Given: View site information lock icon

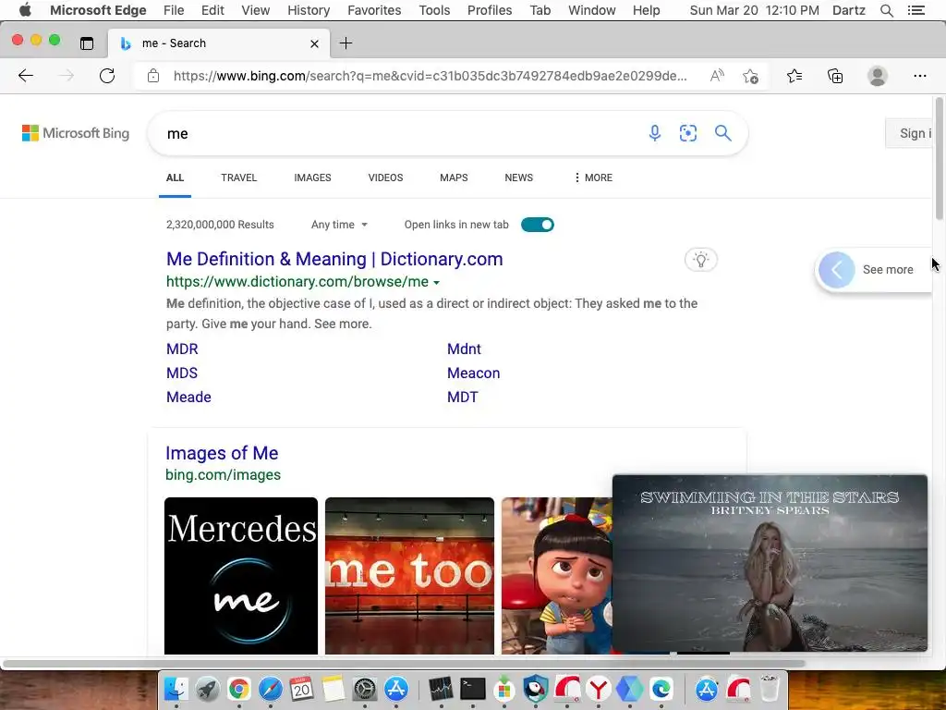Looking at the screenshot, I should click(x=153, y=76).
